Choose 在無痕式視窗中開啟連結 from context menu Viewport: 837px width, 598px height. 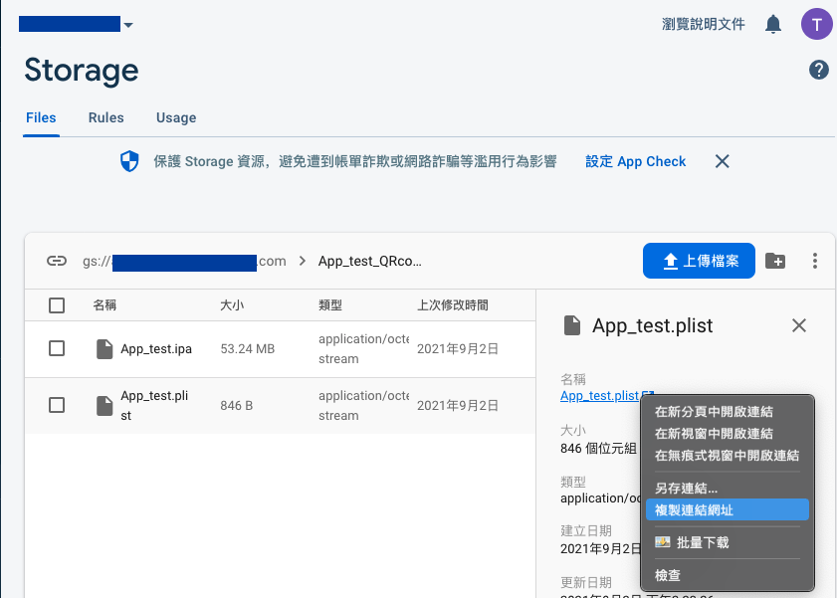point(728,456)
